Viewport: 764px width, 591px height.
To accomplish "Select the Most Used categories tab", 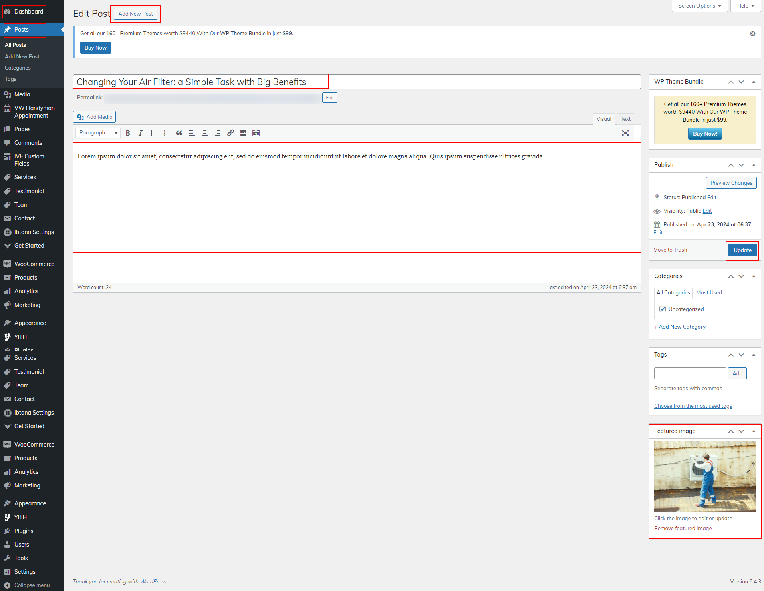I will (x=709, y=292).
